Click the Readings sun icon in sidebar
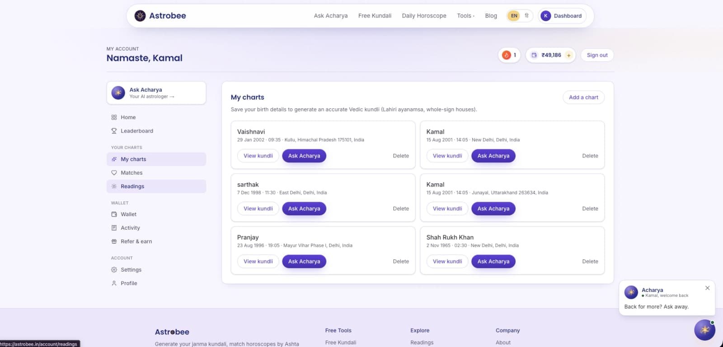Viewport: 723px width, 347px height. pos(114,186)
